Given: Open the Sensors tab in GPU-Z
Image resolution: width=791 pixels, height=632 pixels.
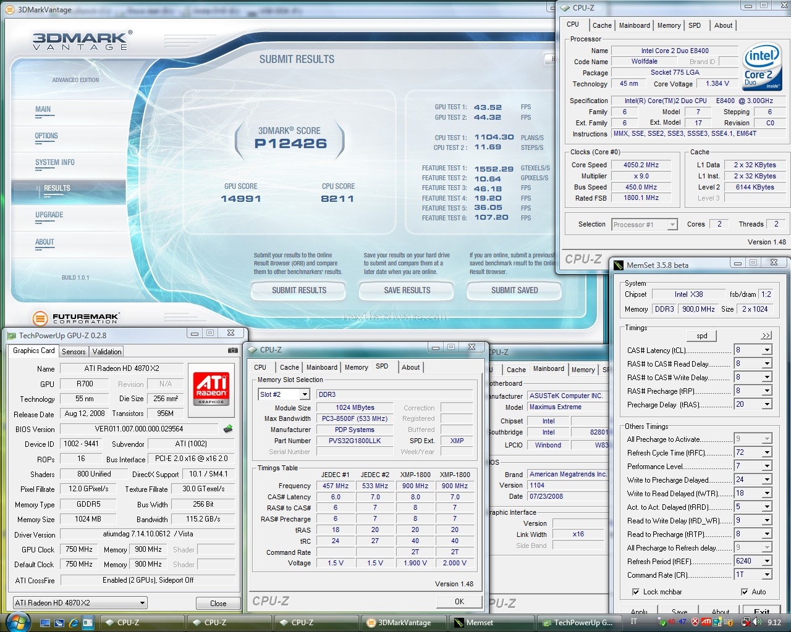Looking at the screenshot, I should click(74, 352).
